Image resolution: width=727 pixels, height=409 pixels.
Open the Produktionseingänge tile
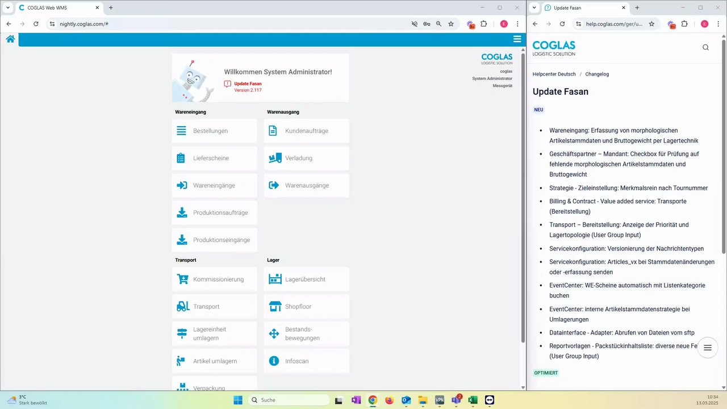point(215,240)
